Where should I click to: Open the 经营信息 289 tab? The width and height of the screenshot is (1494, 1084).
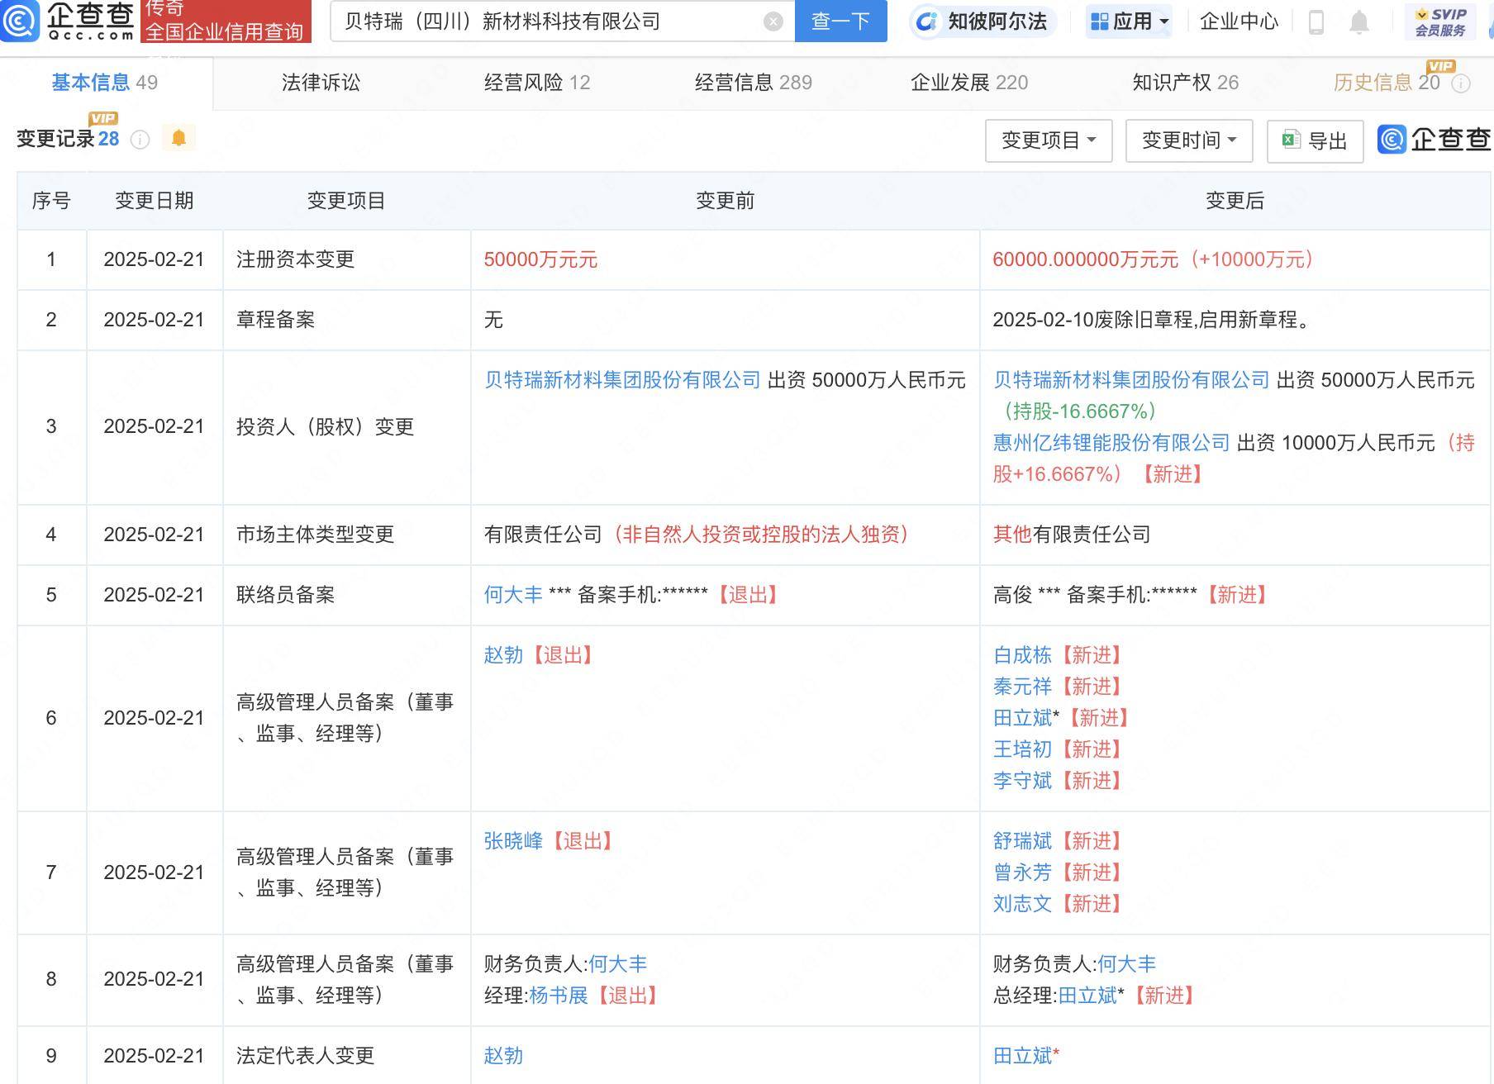(x=753, y=83)
